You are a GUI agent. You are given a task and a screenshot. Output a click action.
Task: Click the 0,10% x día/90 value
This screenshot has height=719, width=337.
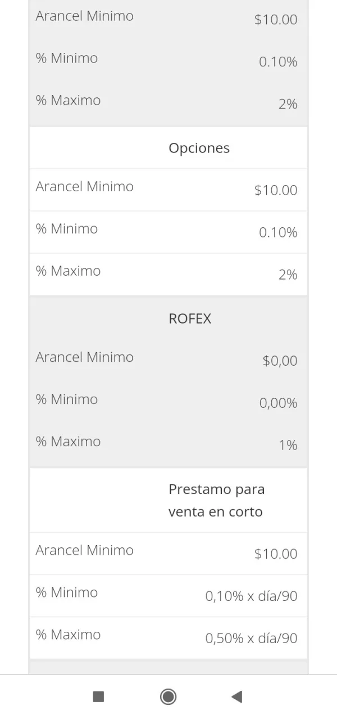251,596
